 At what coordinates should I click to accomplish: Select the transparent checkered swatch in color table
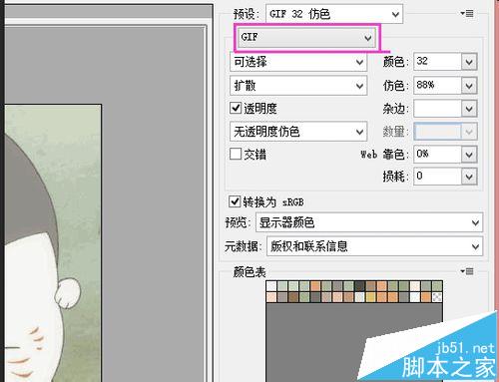tap(437, 297)
